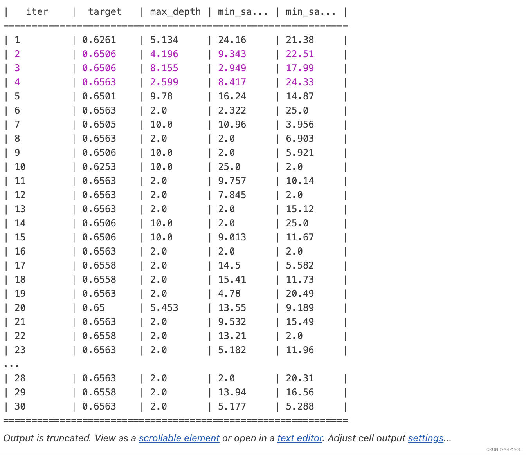Image resolution: width=526 pixels, height=455 pixels.
Task: Click value 16.24 in row 5
Action: [x=232, y=96]
